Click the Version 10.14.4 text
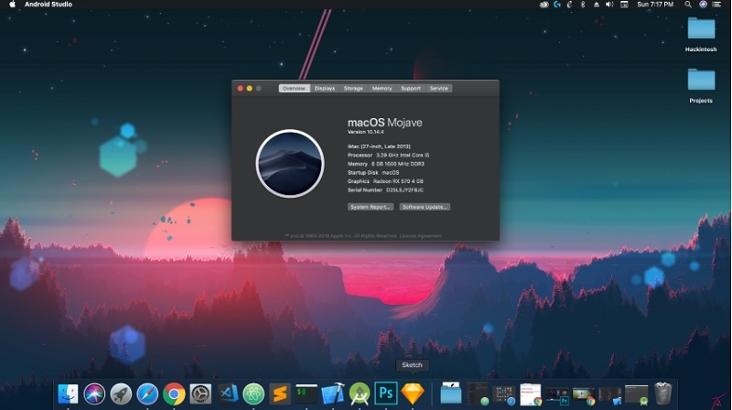 [365, 132]
